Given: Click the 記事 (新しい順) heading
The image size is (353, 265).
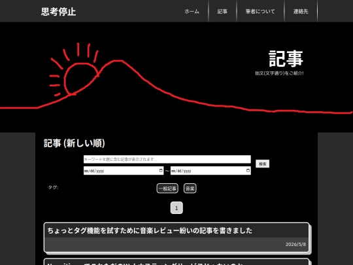Looking at the screenshot, I should 74,143.
